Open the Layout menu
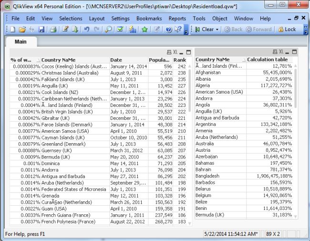The image size is (310, 241). click(x=97, y=19)
